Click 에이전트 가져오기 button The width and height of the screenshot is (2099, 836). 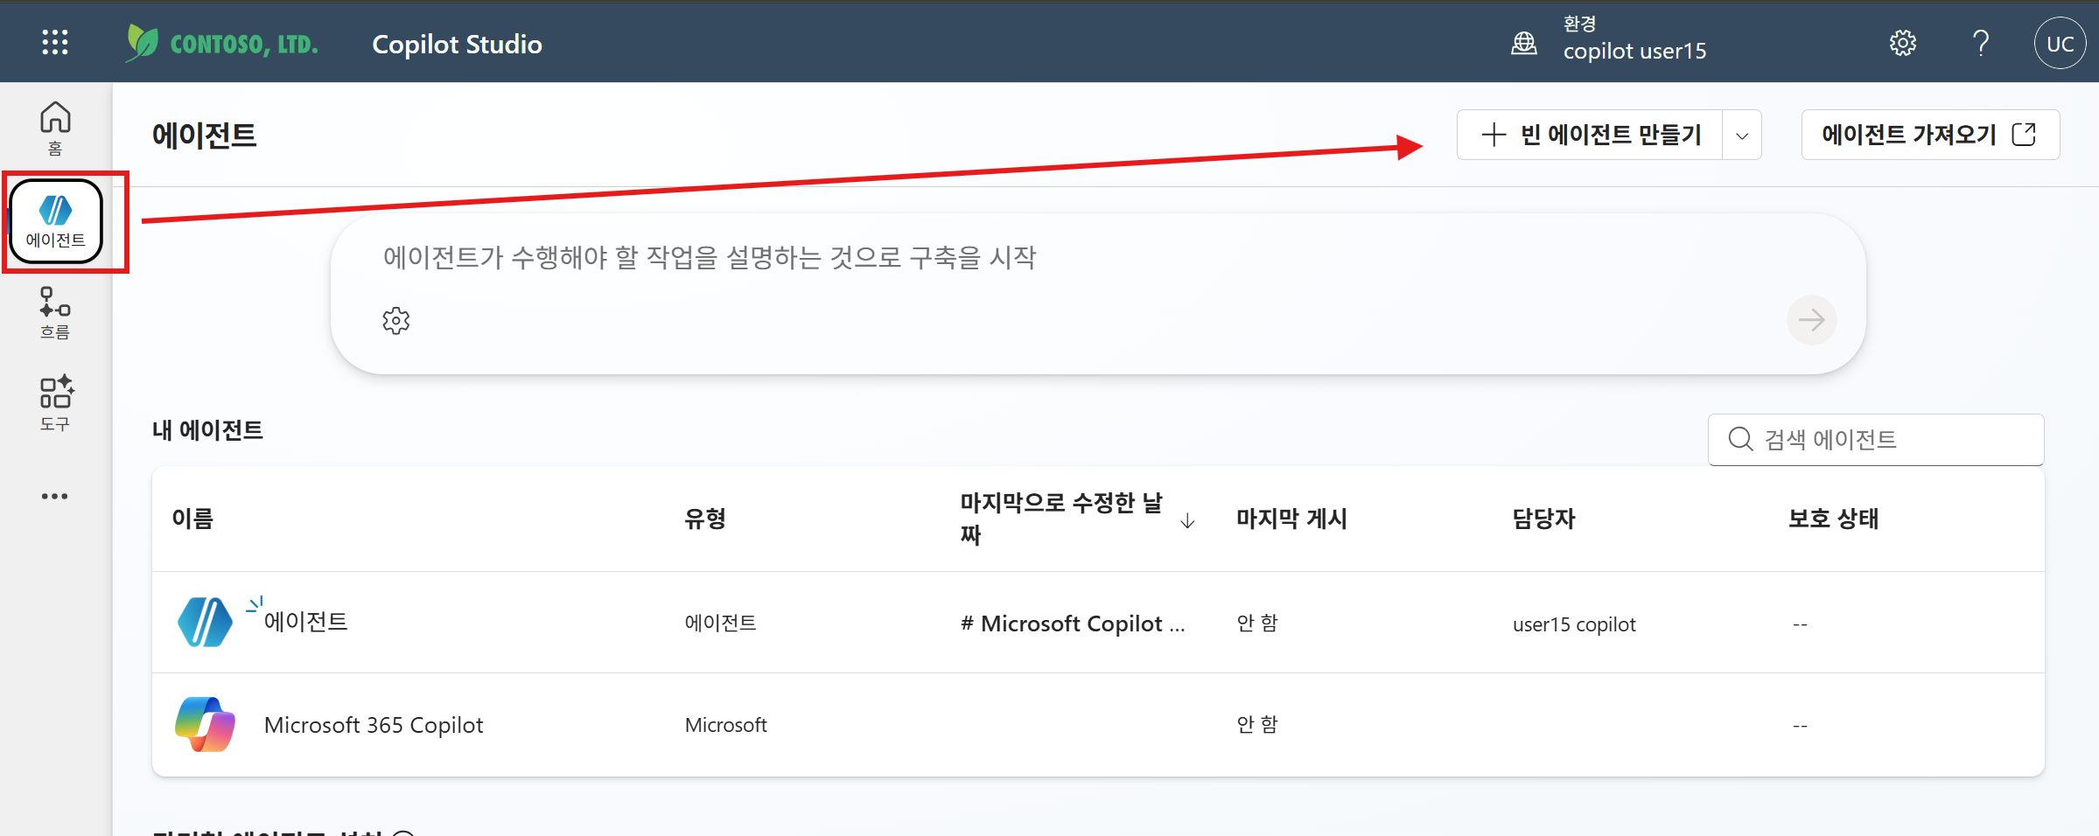1930,135
